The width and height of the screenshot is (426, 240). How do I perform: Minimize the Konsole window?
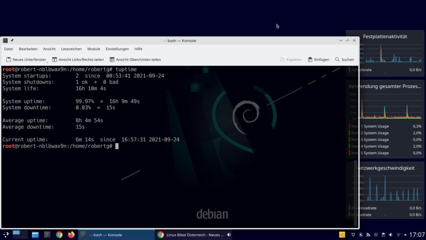coord(341,40)
